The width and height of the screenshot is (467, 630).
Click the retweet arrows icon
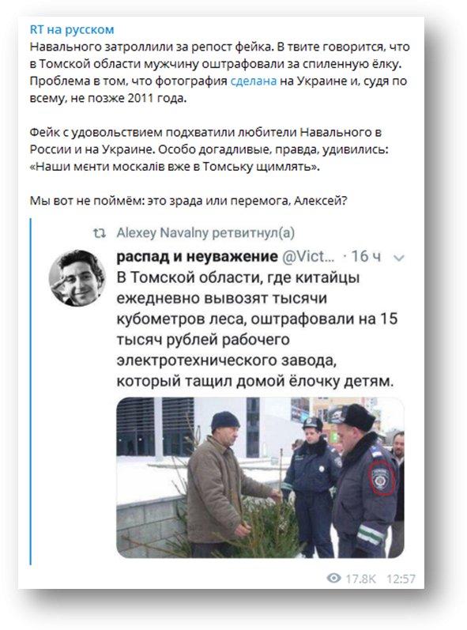pyautogui.click(x=100, y=232)
